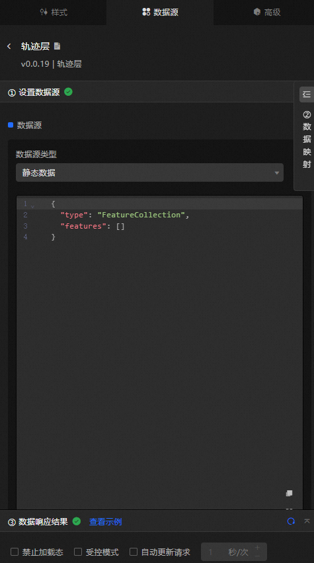Switch to the 高级 tab
This screenshot has height=563, width=314.
click(267, 12)
